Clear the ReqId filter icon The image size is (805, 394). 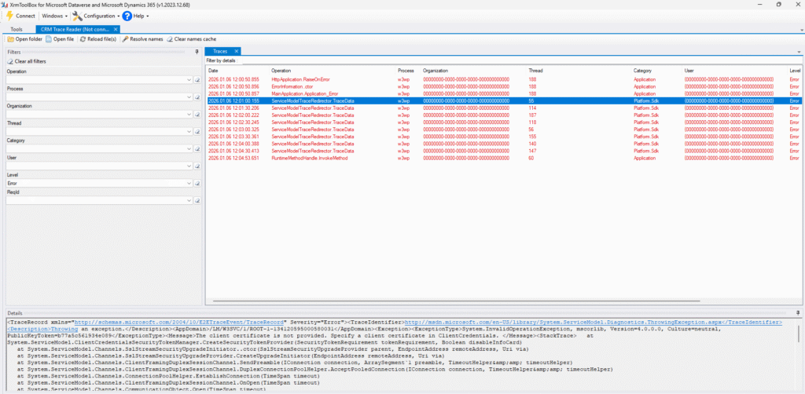click(x=197, y=201)
